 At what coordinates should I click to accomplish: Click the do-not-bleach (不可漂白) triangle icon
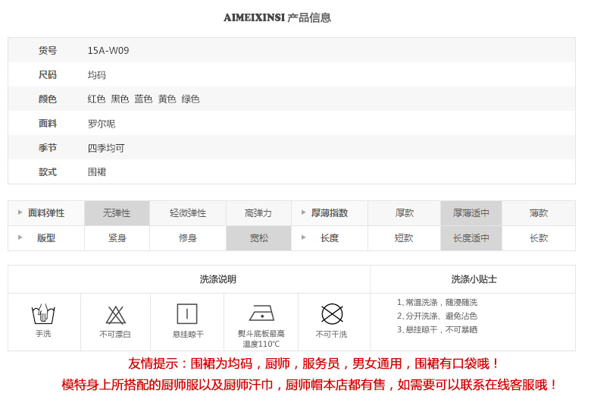[115, 315]
